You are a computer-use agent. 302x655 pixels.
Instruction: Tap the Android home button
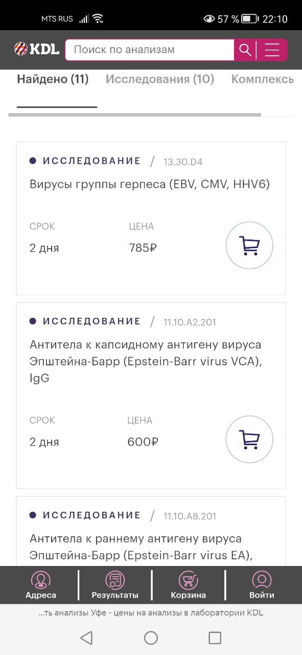point(151,637)
